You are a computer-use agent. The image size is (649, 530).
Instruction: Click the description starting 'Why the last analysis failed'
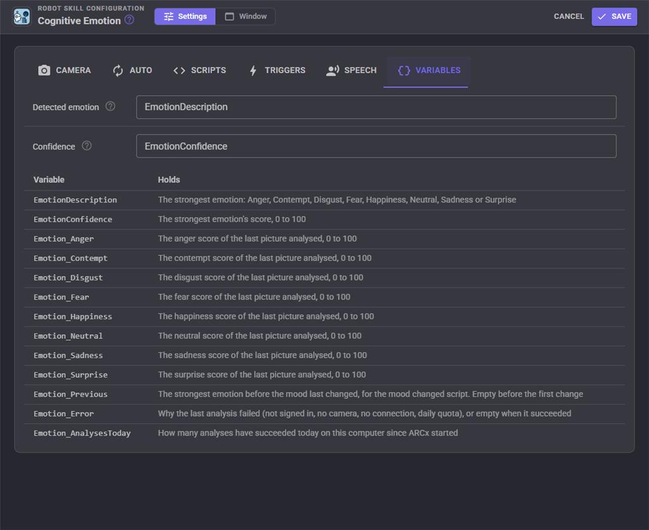click(364, 413)
